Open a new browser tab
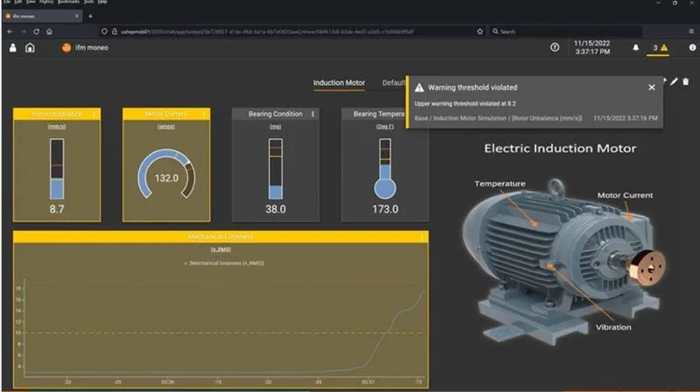Image resolution: width=700 pixels, height=392 pixels. pos(90,17)
